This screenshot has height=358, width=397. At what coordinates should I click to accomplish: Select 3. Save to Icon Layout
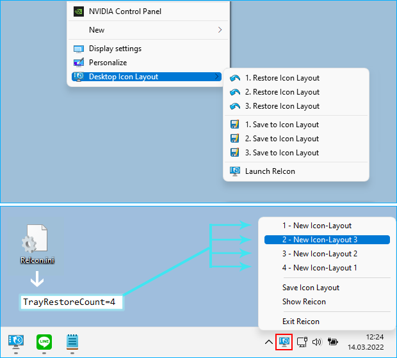tap(282, 153)
